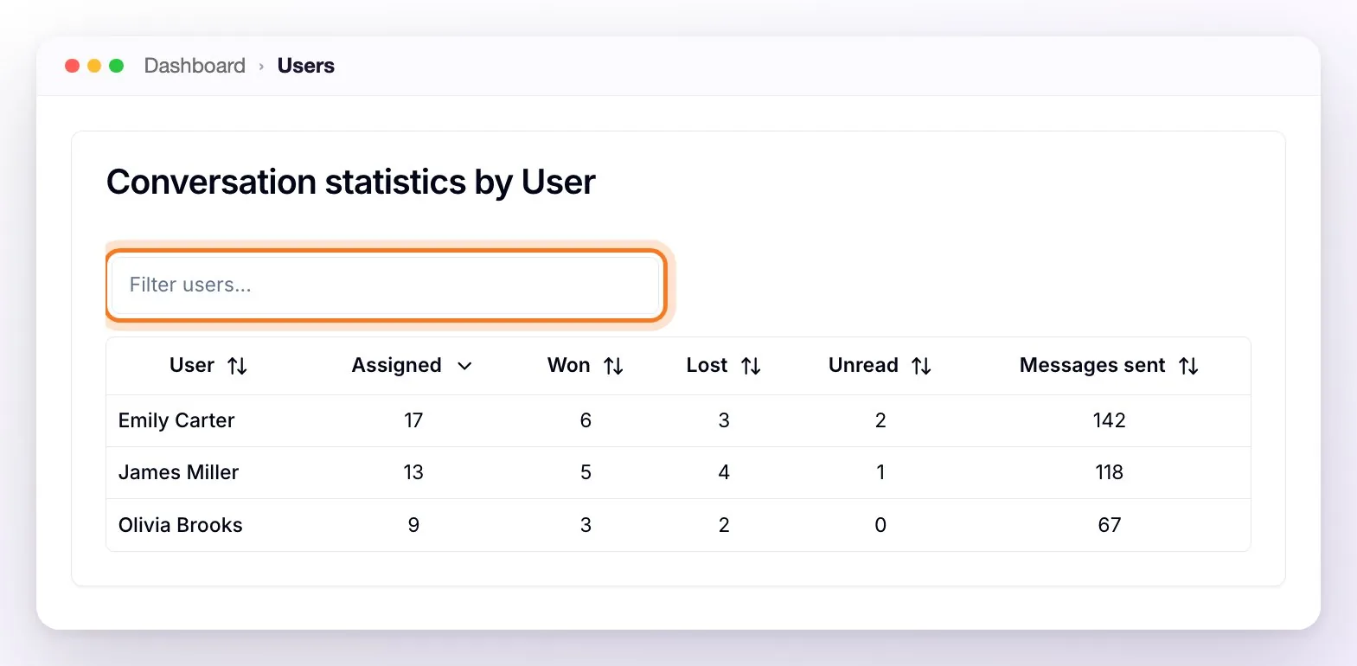Click the Conversation statistics by User heading
The image size is (1357, 666).
351,183
